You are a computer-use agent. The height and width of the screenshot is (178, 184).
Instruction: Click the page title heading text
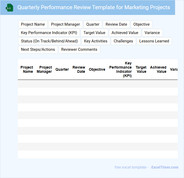(94, 7)
